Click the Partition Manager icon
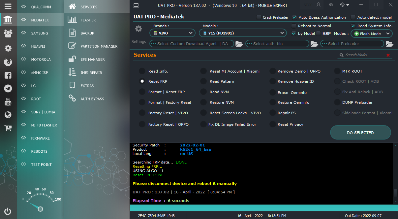 (72, 46)
